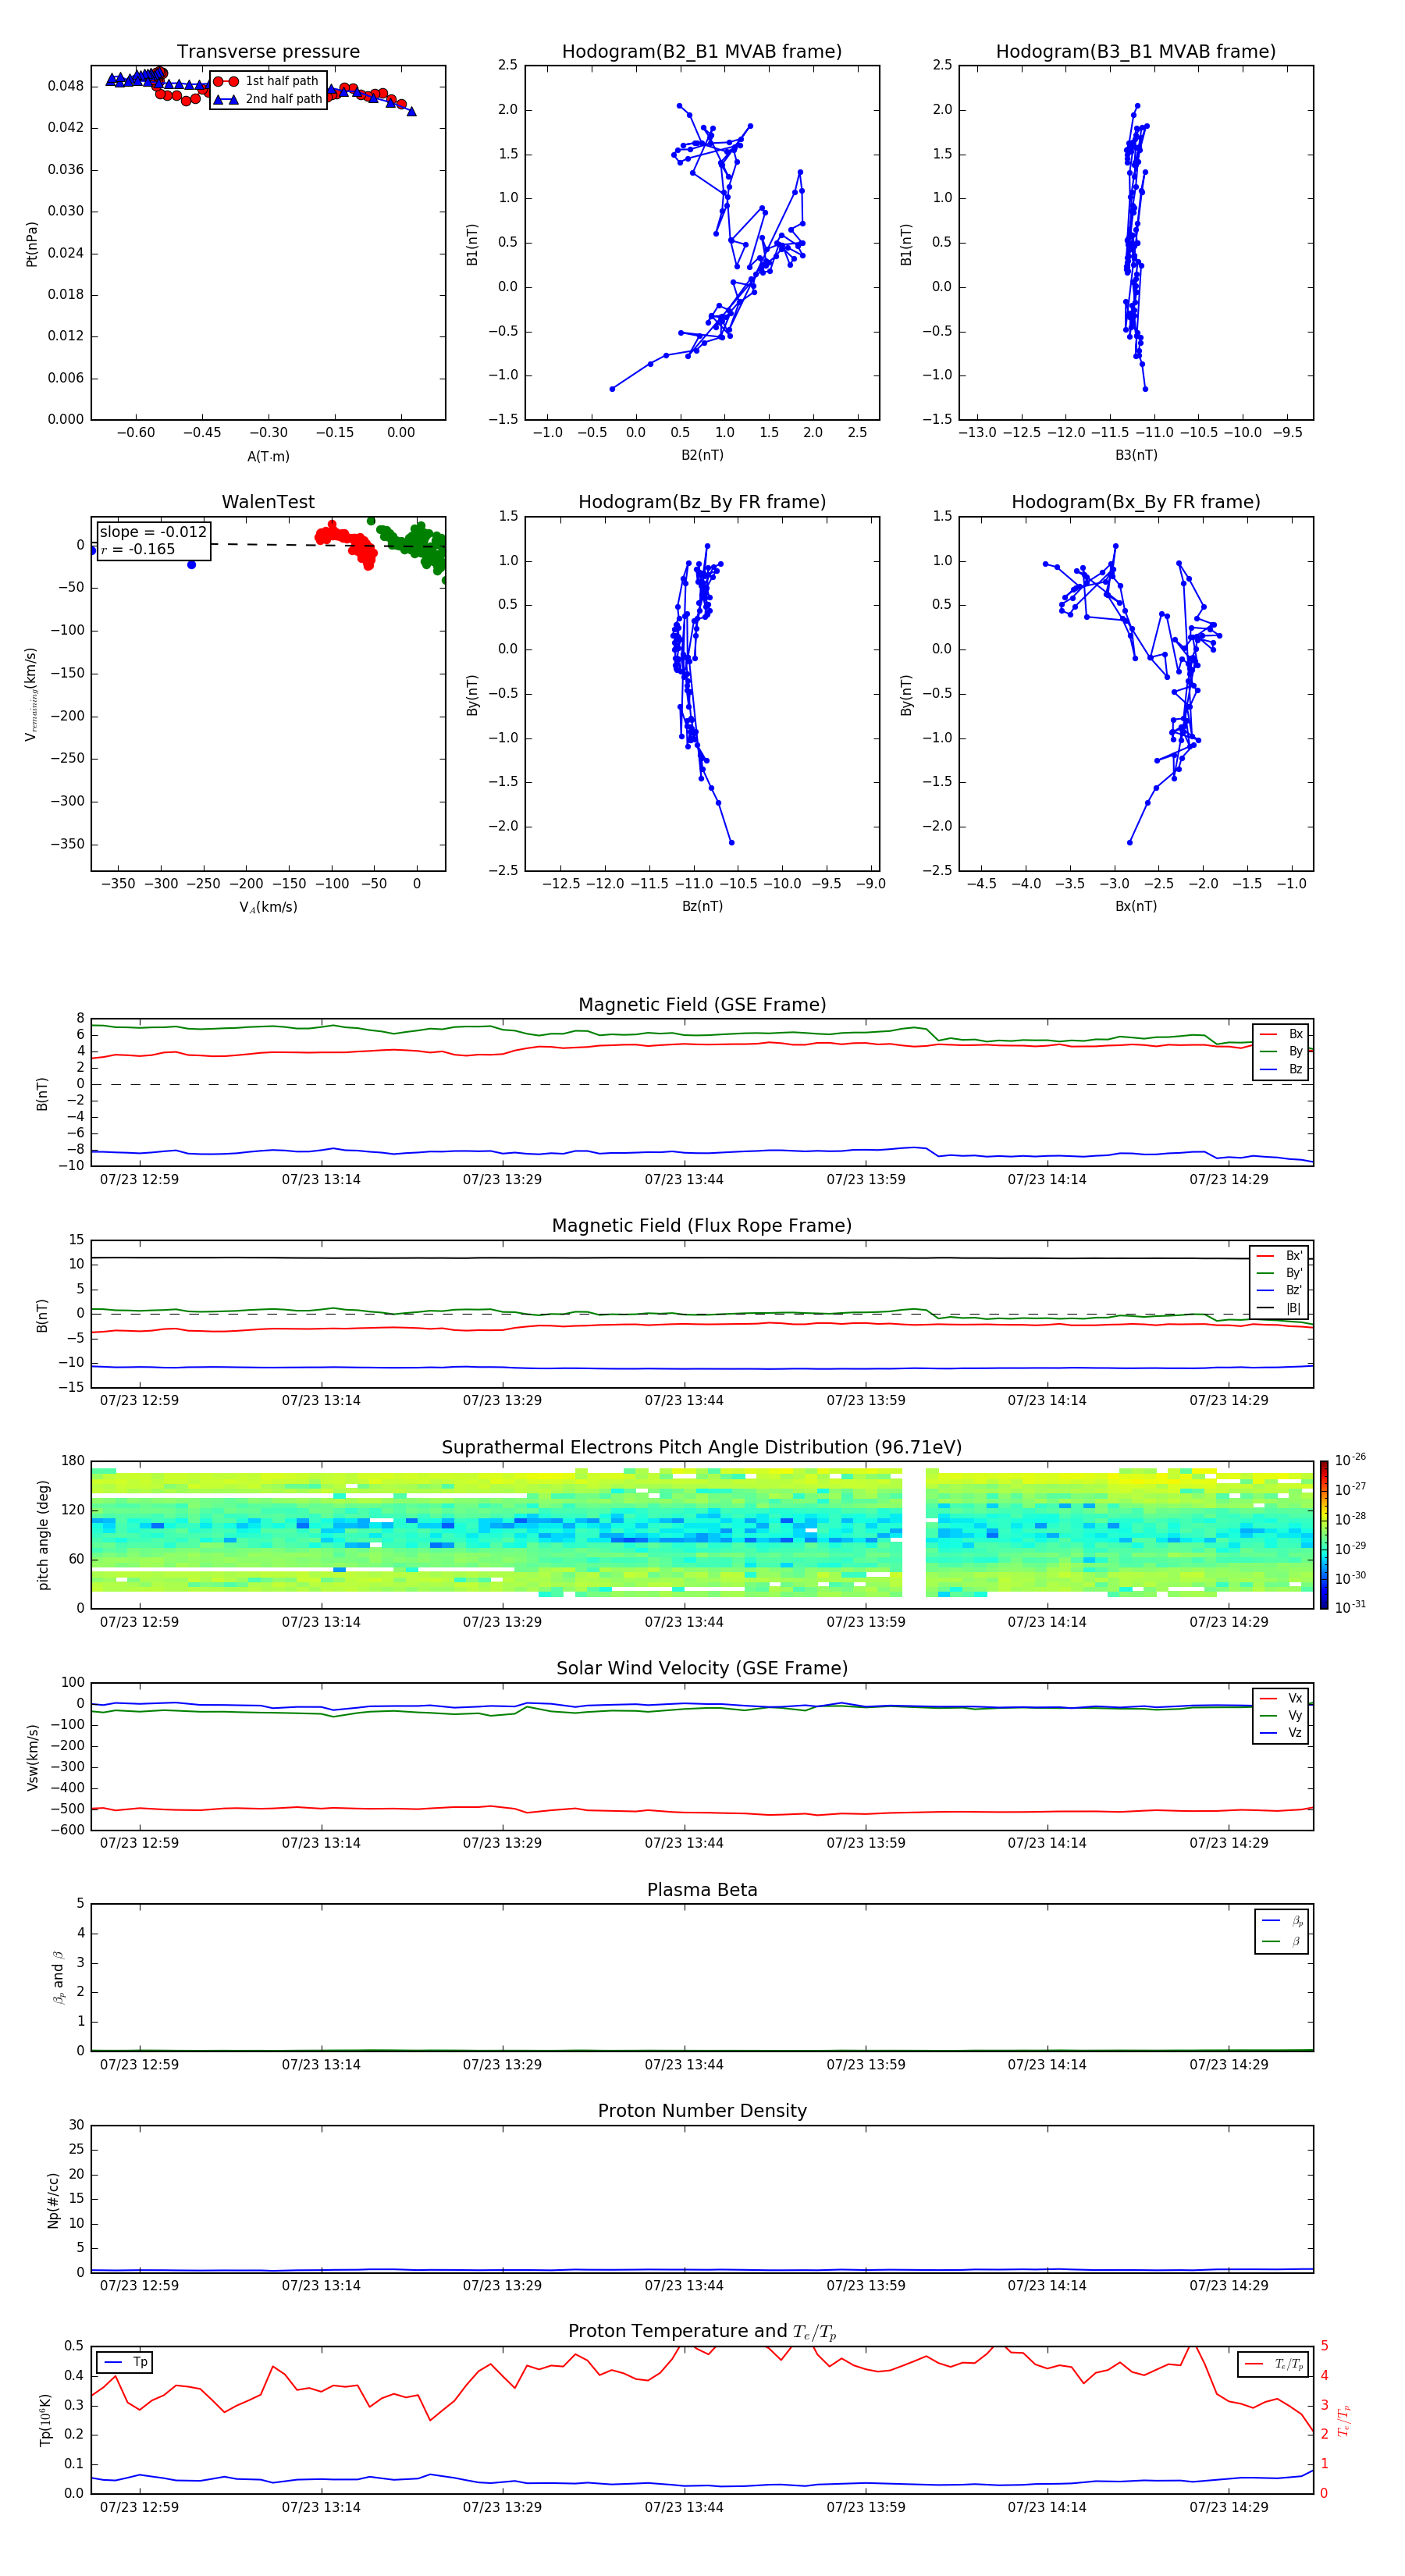This screenshot has width=1405, height=2576.
Task: Click '07/23 12:59' tick under Plasma Beta
Action: [x=139, y=2064]
